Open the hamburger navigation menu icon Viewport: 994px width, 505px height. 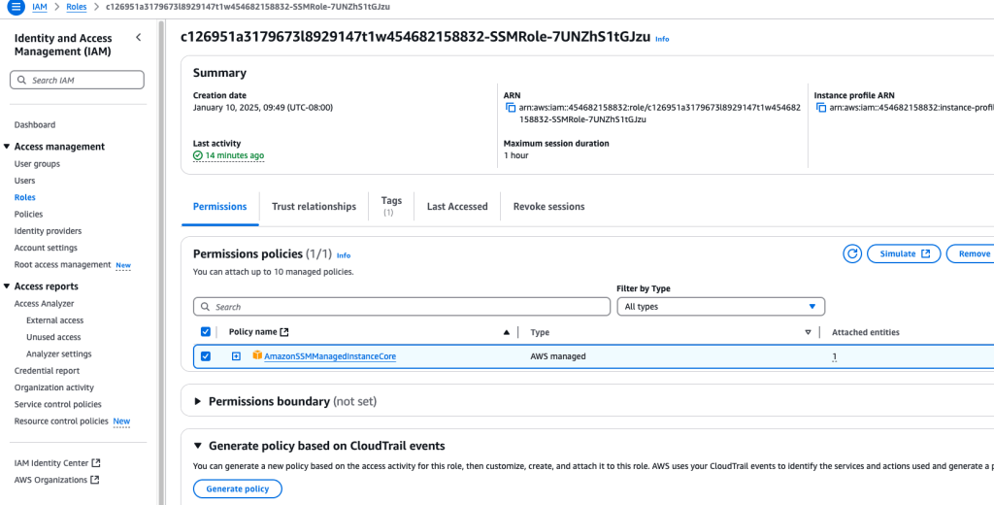(x=16, y=7)
